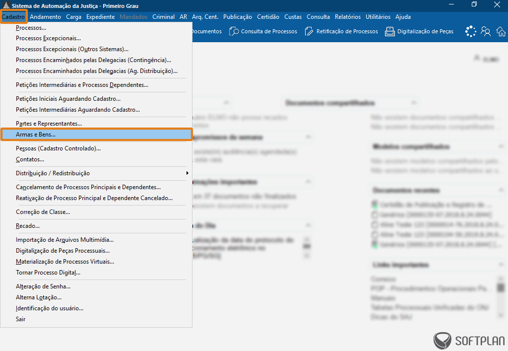This screenshot has height=351, width=508.
Task: Choose Processos Encaminhados pelas Delegacias (Ag. Distribuição)
Action: coord(96,71)
